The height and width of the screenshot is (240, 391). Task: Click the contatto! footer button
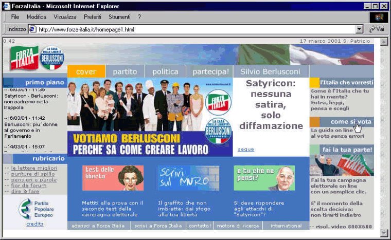tap(200, 226)
